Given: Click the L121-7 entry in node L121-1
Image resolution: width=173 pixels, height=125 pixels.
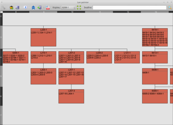Looking at the screenshot, I should pyautogui.click(x=118, y=60).
